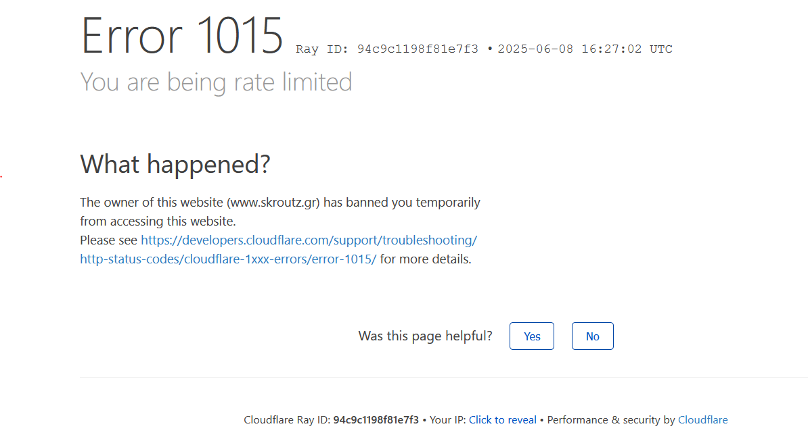Click the 'You are being rate limited' subtitle
The image size is (808, 439).
pyautogui.click(x=216, y=82)
